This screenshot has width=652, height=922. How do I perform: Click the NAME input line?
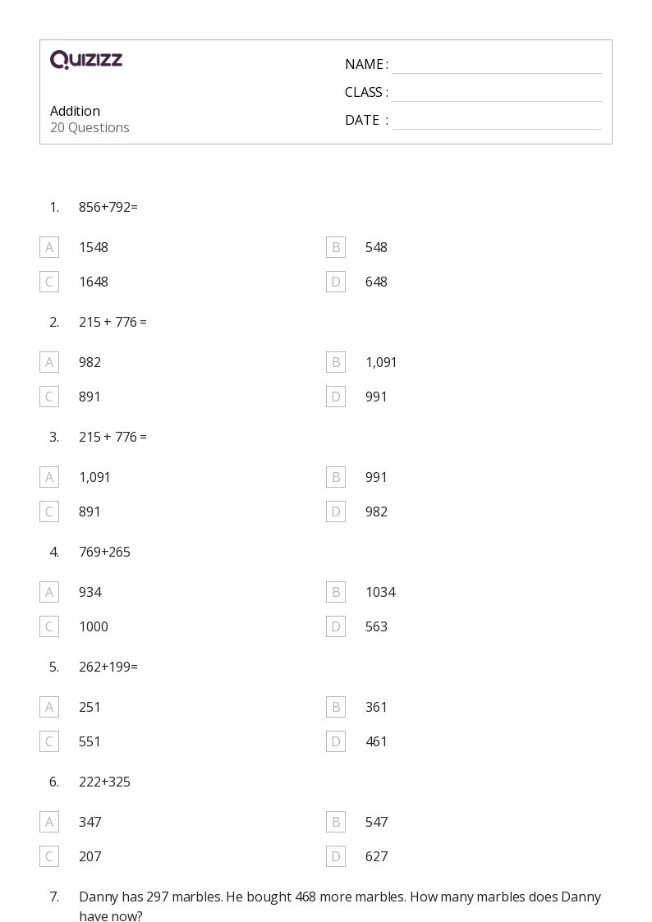(497, 66)
